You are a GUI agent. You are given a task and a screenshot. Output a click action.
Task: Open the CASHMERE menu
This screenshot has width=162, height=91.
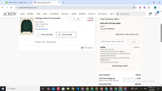click(54, 14)
